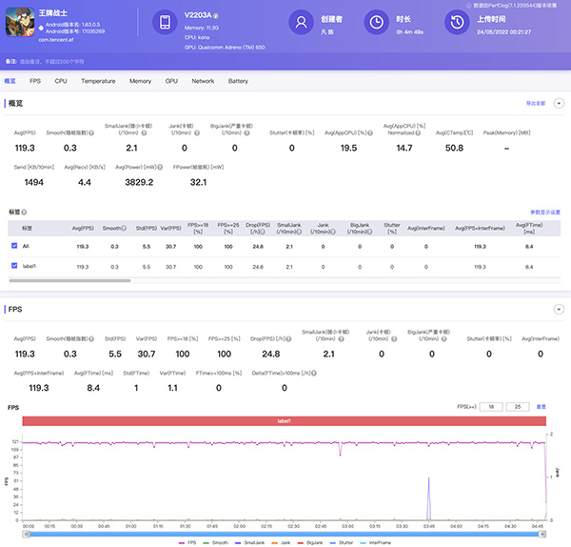Screen dimensions: 571x547
Task: Uncheck the label1 row checkbox
Action: (x=13, y=266)
